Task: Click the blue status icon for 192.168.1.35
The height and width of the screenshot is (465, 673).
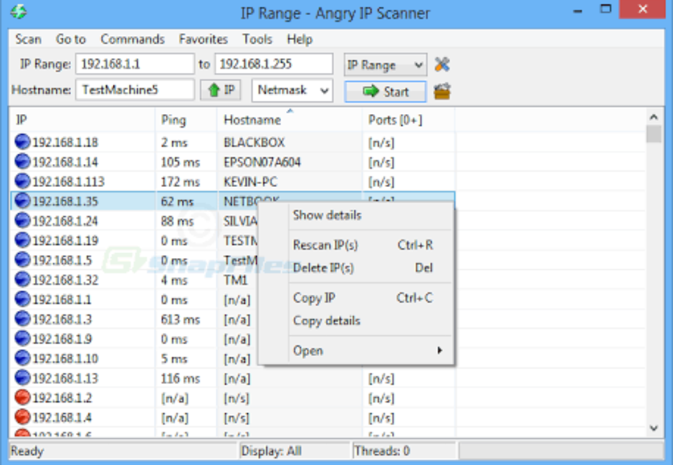Action: [x=22, y=201]
